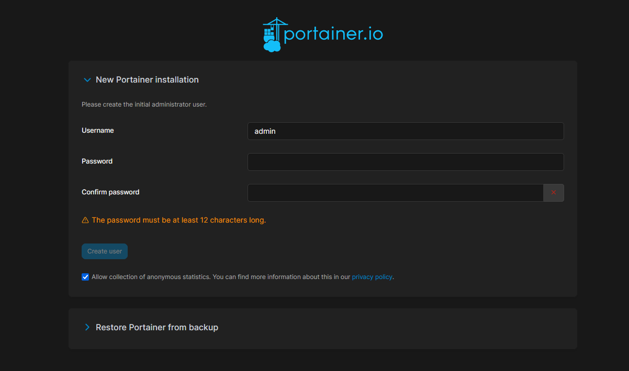The image size is (629, 371).
Task: Click the 'Please create the initial administrator user.' text
Action: pos(144,105)
